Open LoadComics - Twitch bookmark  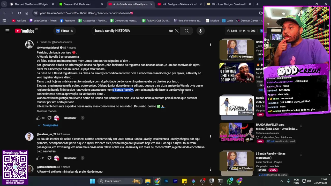point(43,21)
